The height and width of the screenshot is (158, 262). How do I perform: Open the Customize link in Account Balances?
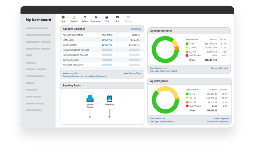[x=136, y=29]
